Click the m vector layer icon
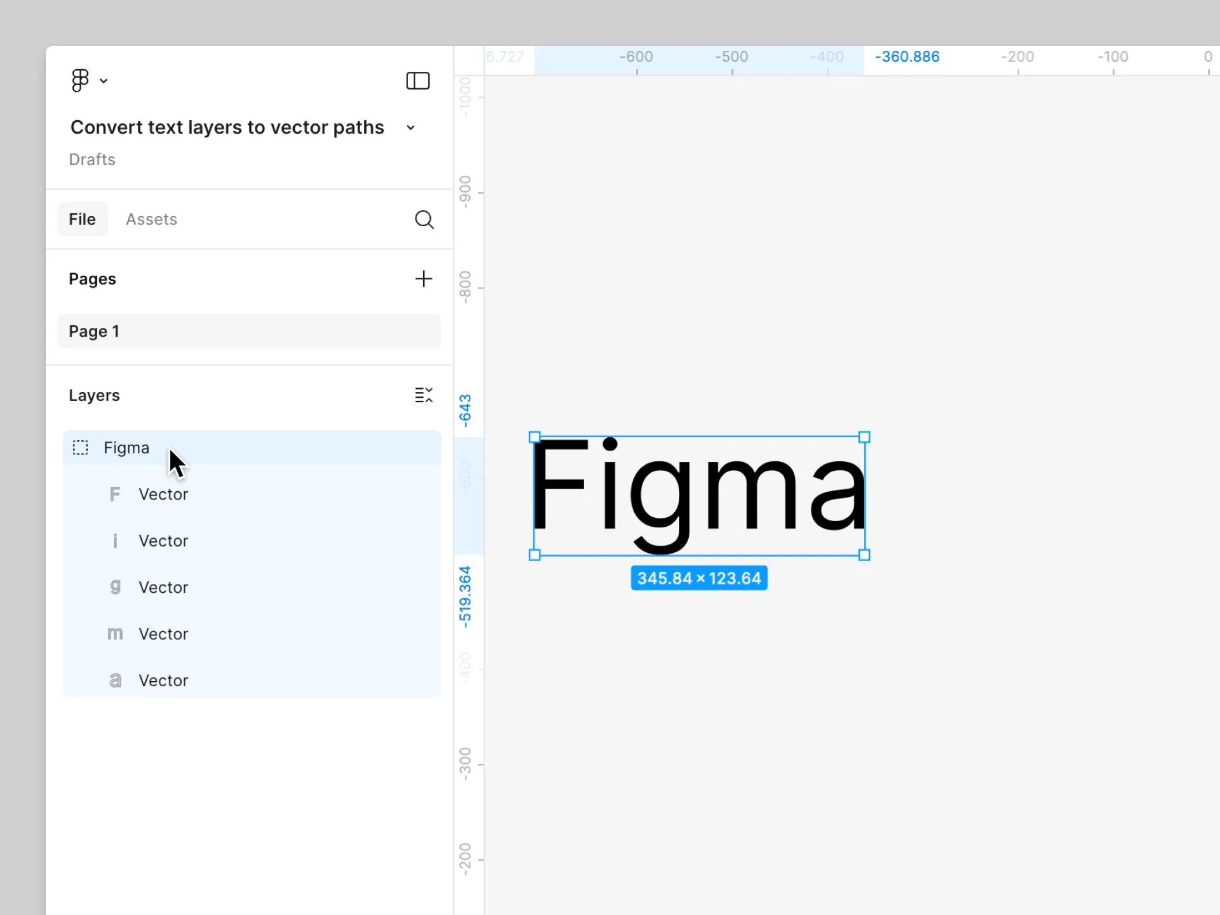Viewport: 1220px width, 915px height. 115,634
